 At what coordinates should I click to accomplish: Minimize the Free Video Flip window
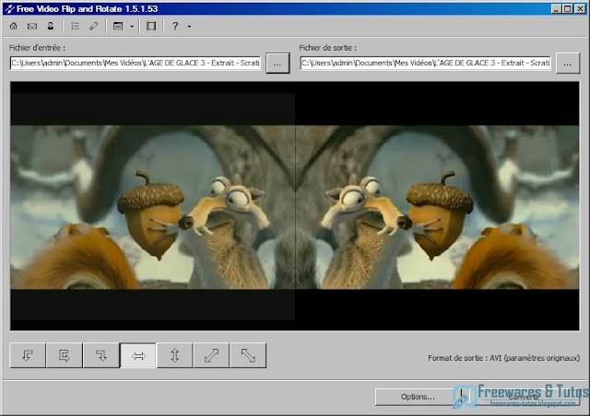(x=556, y=8)
